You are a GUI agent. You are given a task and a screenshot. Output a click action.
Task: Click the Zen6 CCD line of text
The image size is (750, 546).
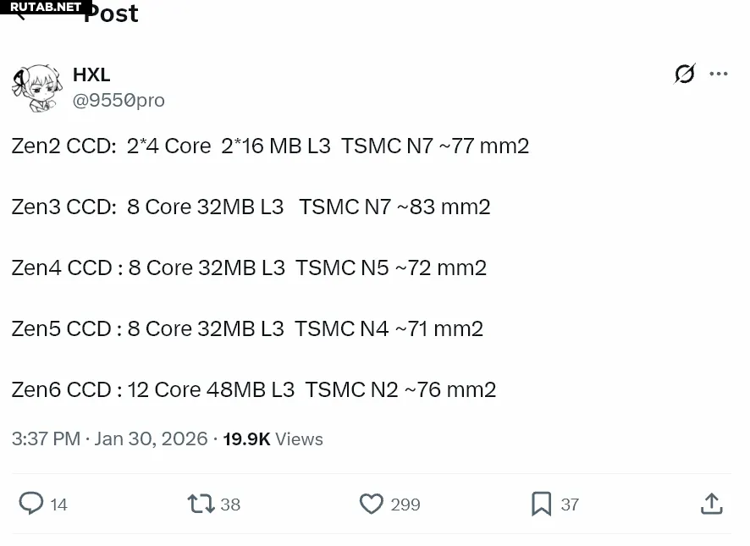(x=253, y=389)
